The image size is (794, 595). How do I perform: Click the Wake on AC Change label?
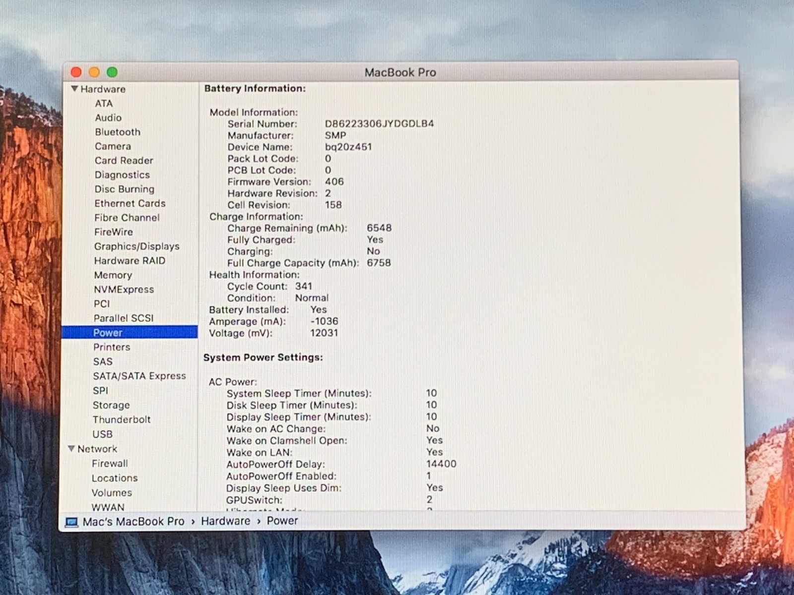(276, 429)
